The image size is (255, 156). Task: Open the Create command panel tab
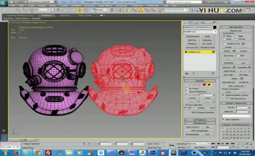pos(185,23)
